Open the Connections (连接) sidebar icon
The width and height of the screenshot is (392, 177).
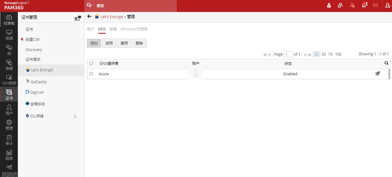click(x=9, y=65)
